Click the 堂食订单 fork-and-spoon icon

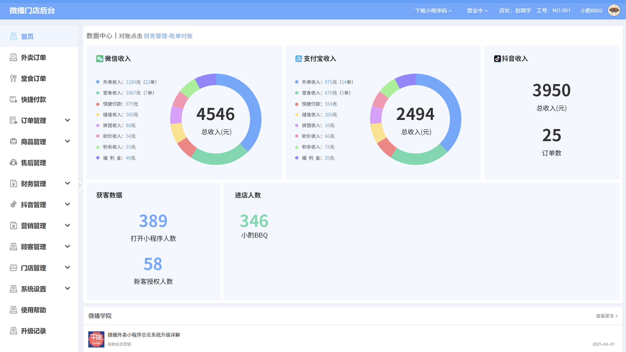tap(13, 78)
